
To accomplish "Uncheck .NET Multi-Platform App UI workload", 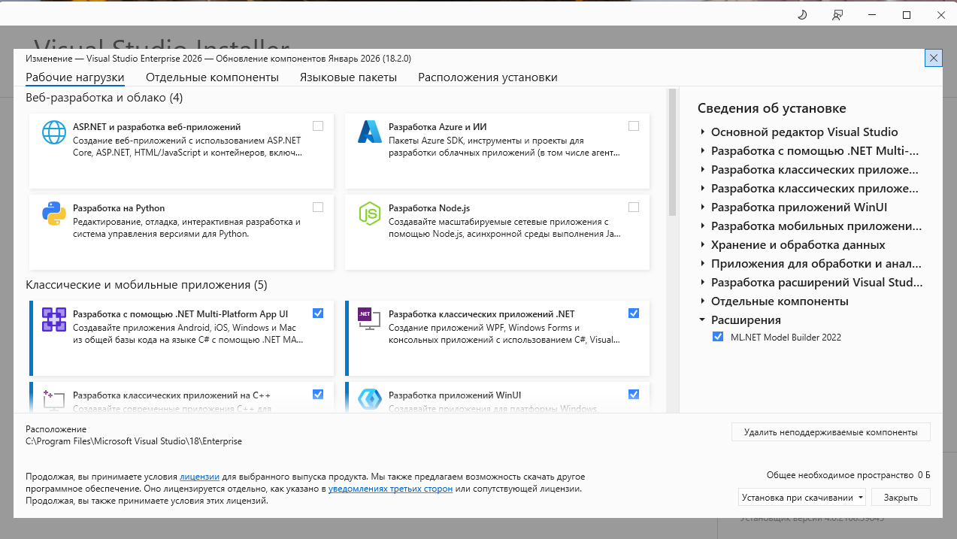I will click(x=318, y=313).
